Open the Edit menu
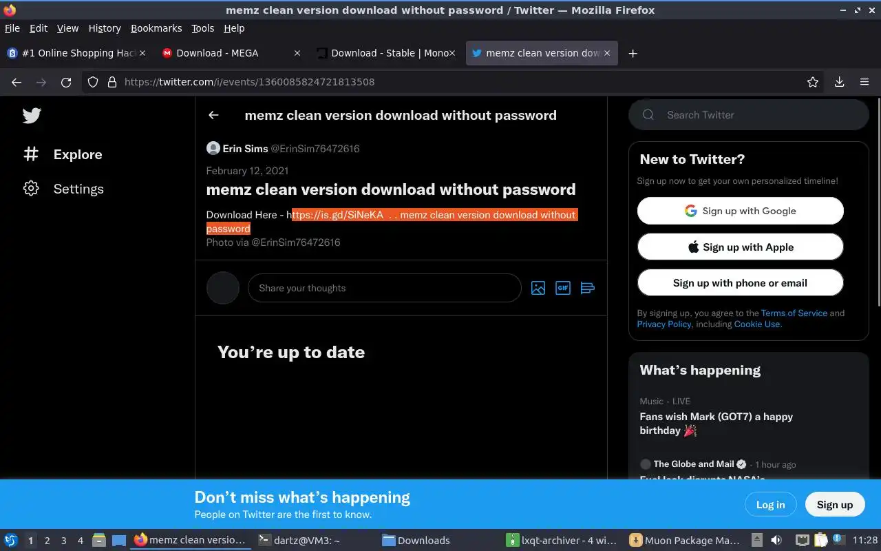Image resolution: width=881 pixels, height=551 pixels. 39,28
